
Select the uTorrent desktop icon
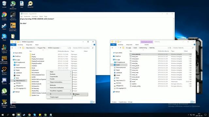click(4, 92)
